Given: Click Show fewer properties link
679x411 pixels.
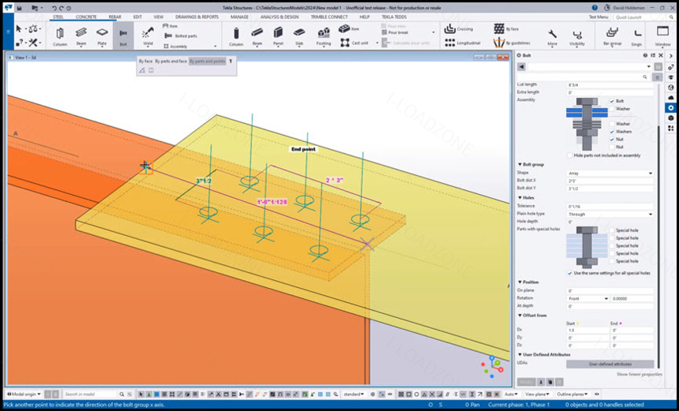Looking at the screenshot, I should [640, 374].
